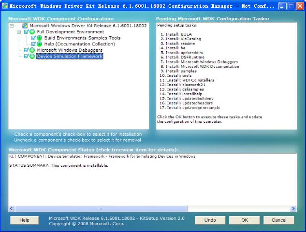Uncheck the Build Environments-Samples-Tools checkbox

[x=33, y=38]
